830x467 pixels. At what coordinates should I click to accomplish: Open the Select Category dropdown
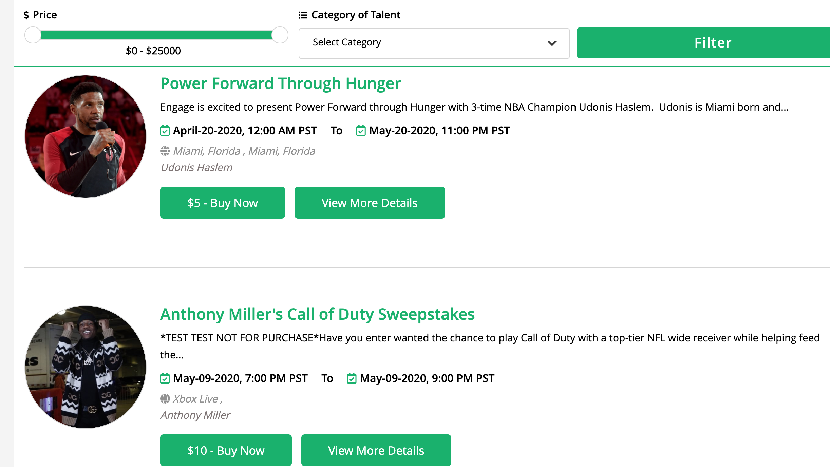point(434,43)
